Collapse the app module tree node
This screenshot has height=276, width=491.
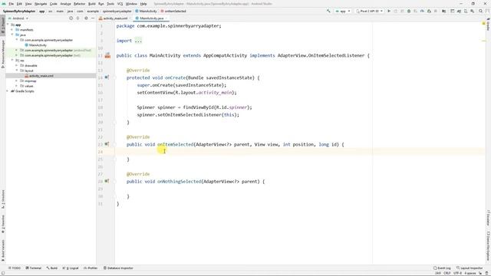coord(8,25)
